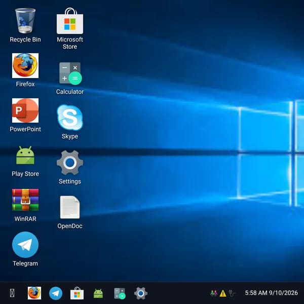Select the "Firefox" label under the desktop icon

pos(25,84)
